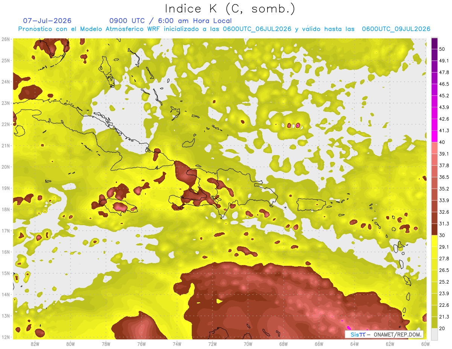Click the magenta swatch between 40 and 41.3
This screenshot has width=452, height=349.
434,136
